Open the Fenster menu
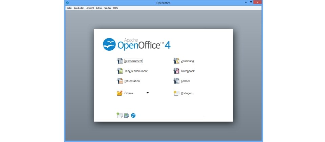 [107, 8]
